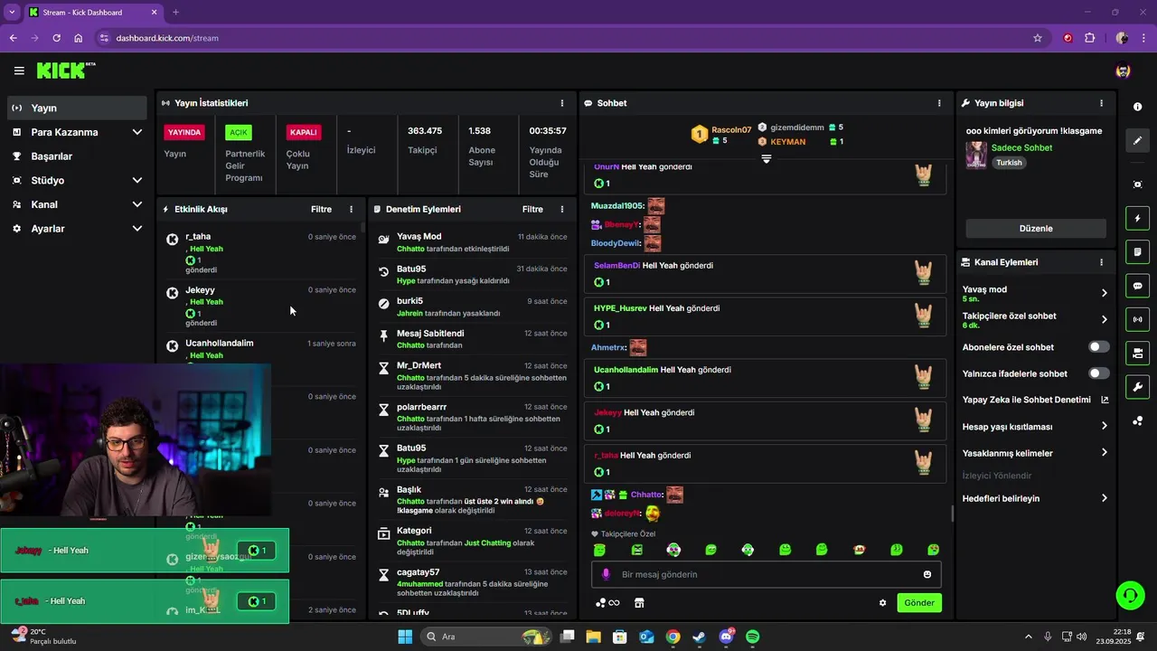Open Yapay Zeka ile Sohbet Denetimi external link
1157x651 pixels.
pos(1105,400)
